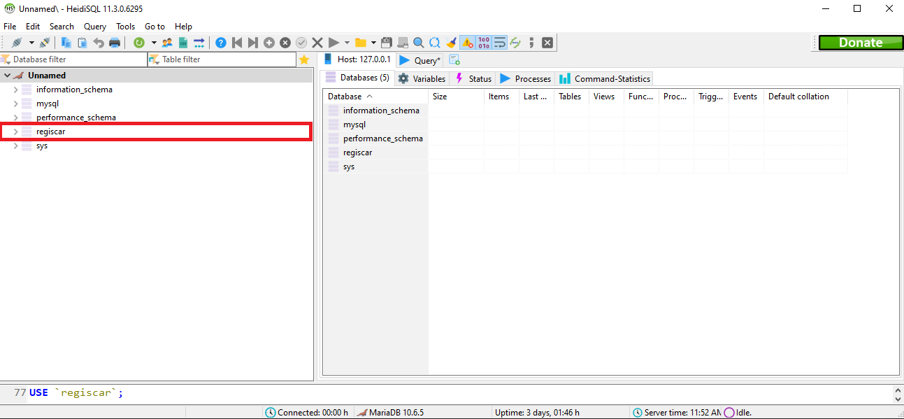Click the CSV file import icon
The width and height of the screenshot is (904, 419).
pos(183,43)
